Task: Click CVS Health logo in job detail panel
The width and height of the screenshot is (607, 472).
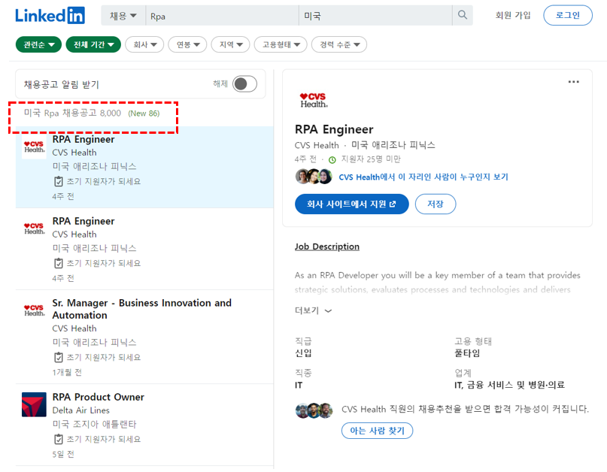Action: point(313,100)
